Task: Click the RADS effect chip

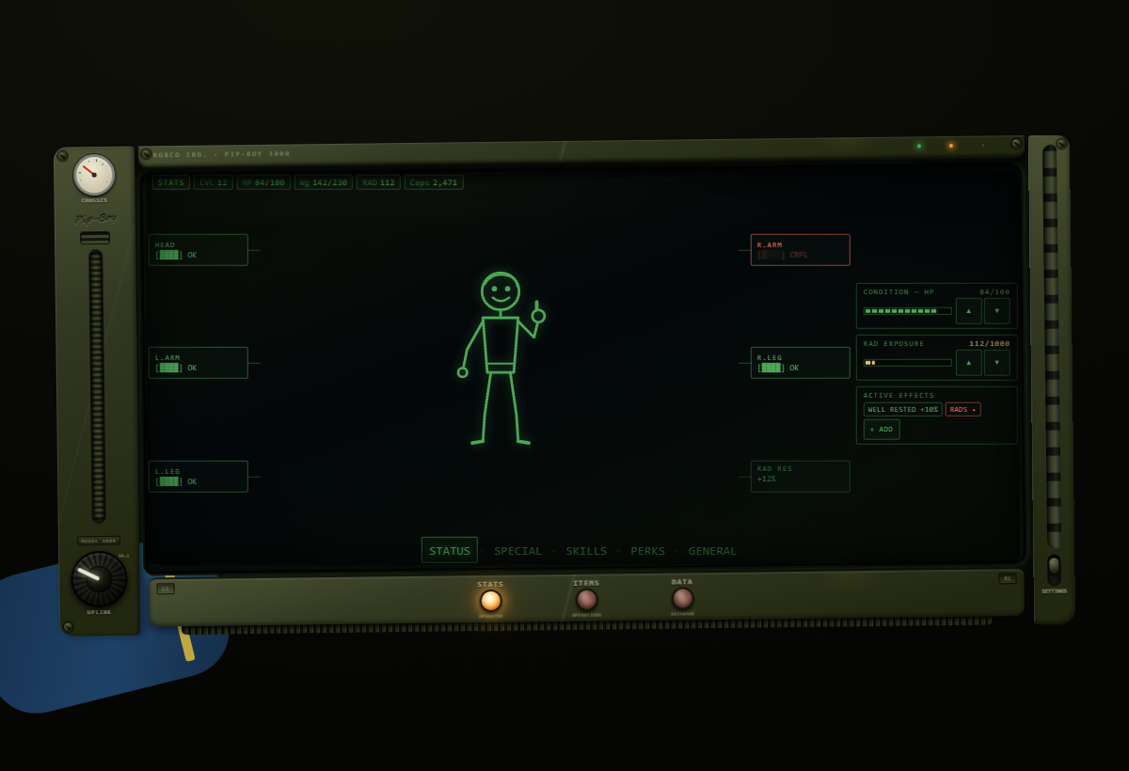Action: (x=963, y=409)
